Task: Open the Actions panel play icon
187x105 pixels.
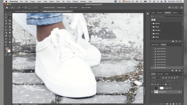Action: (148, 14)
